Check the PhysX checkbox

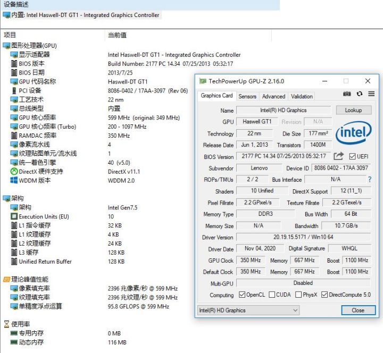298,295
